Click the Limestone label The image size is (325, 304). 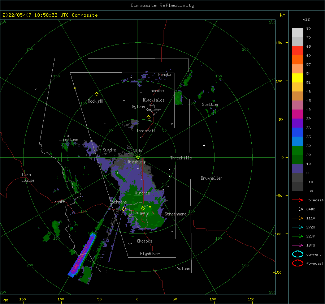pos(68,140)
